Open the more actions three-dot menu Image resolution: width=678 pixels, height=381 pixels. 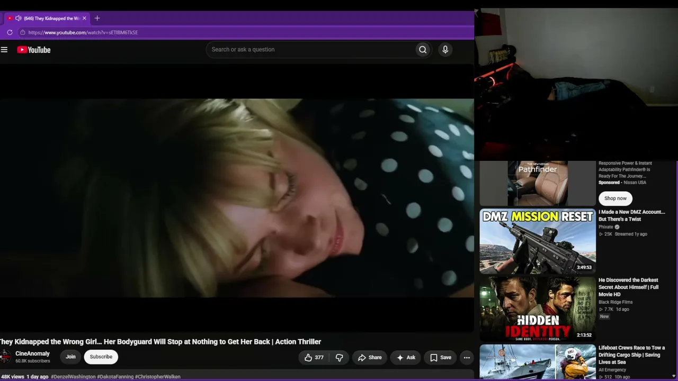point(467,358)
